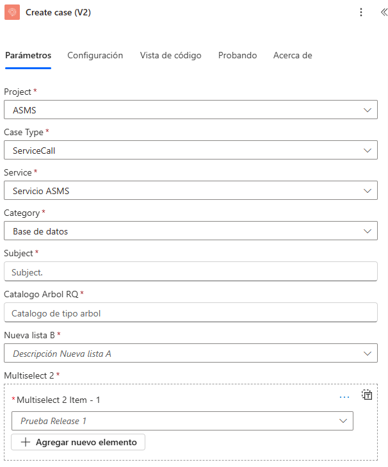Open the vertical three-dot options menu
The width and height of the screenshot is (388, 467).
tap(361, 12)
